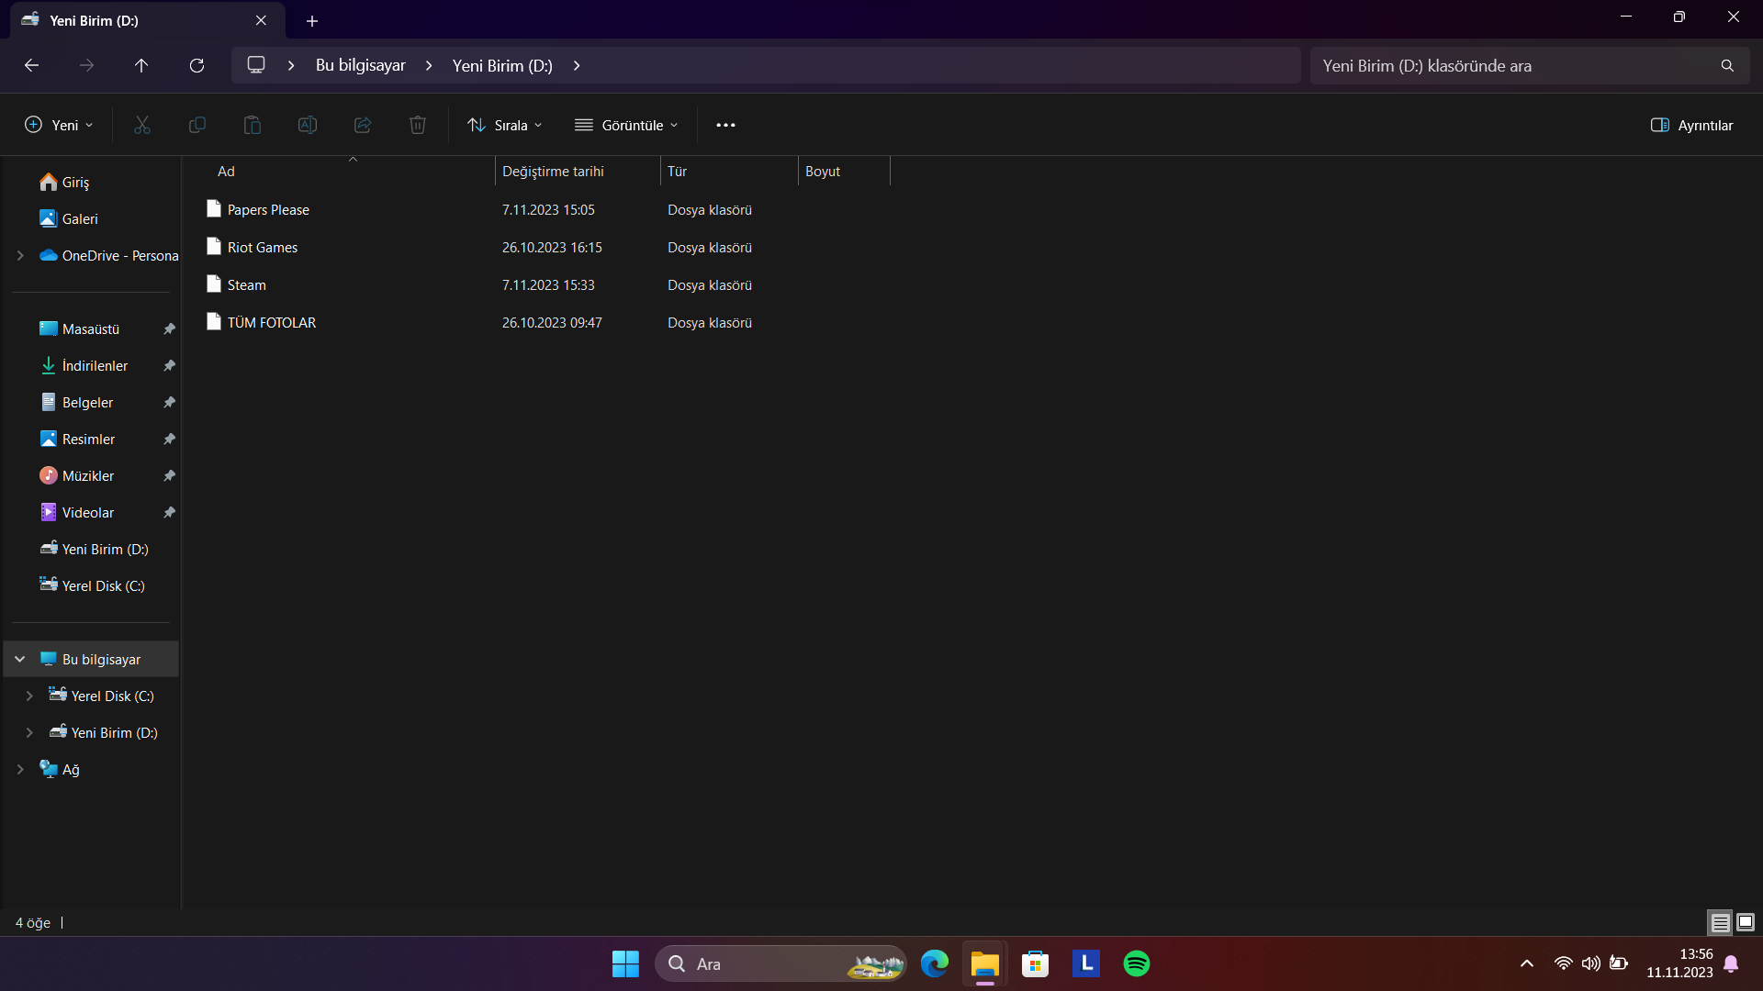Click the Yeni Birim (D:) search field

tap(1515, 65)
